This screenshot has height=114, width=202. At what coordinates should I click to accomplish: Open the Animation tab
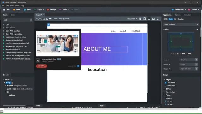(187, 15)
